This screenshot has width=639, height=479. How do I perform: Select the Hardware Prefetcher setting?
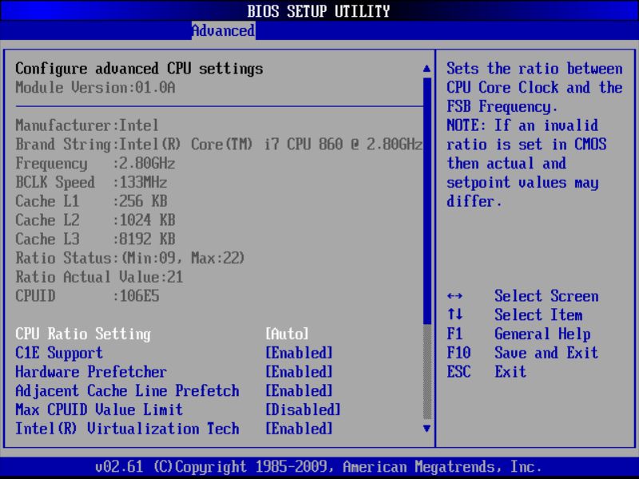pos(91,372)
